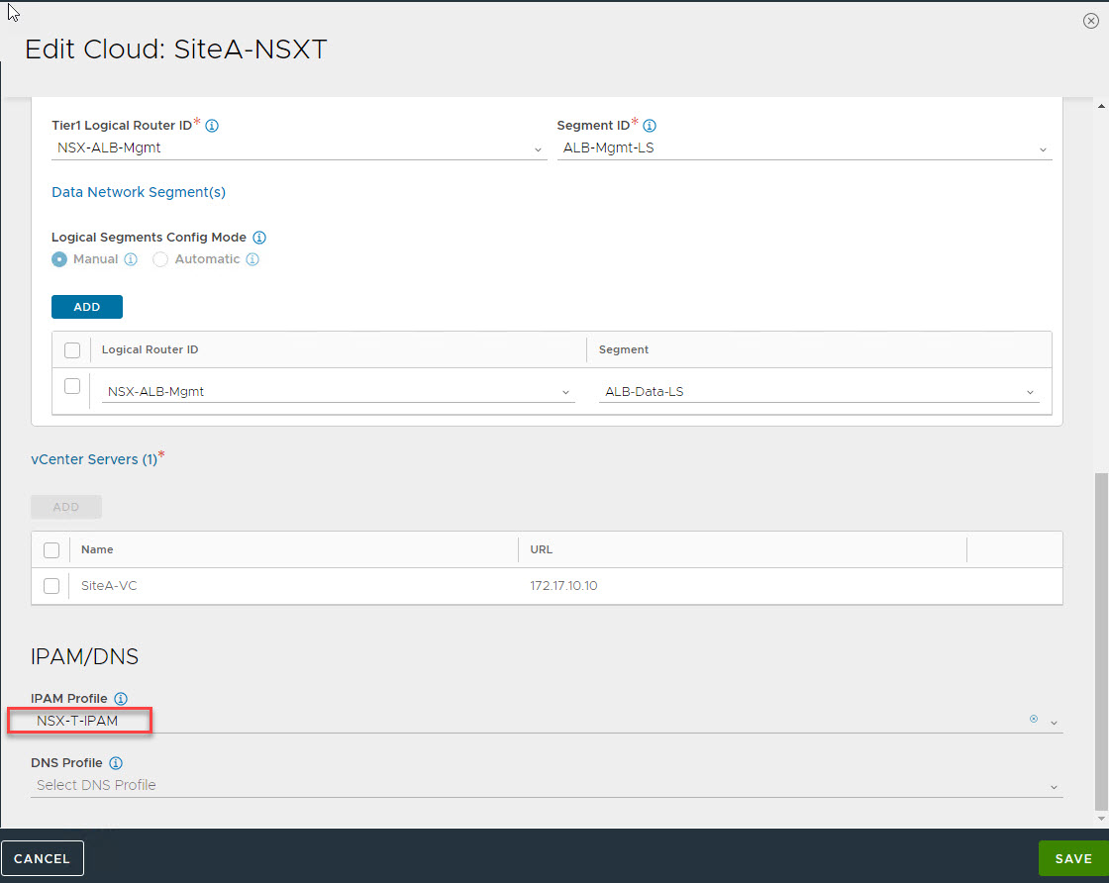Image resolution: width=1109 pixels, height=883 pixels.
Task: Select the Automatic config mode radio button
Action: click(x=160, y=259)
